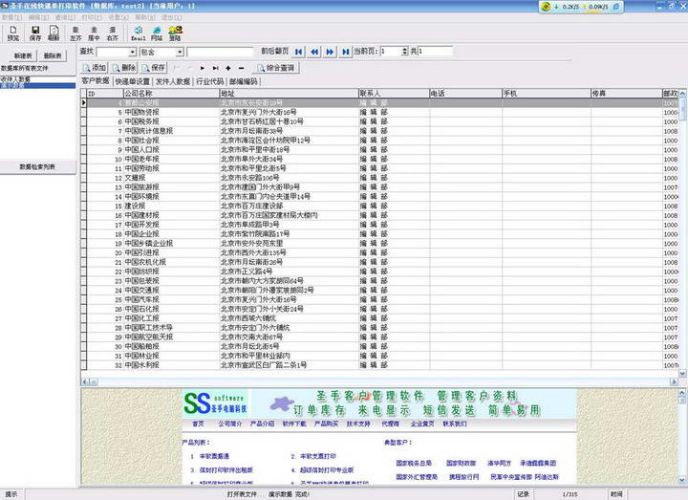Jump to the first page arrow
Image resolution: width=688 pixels, height=500 pixels.
pyautogui.click(x=299, y=52)
